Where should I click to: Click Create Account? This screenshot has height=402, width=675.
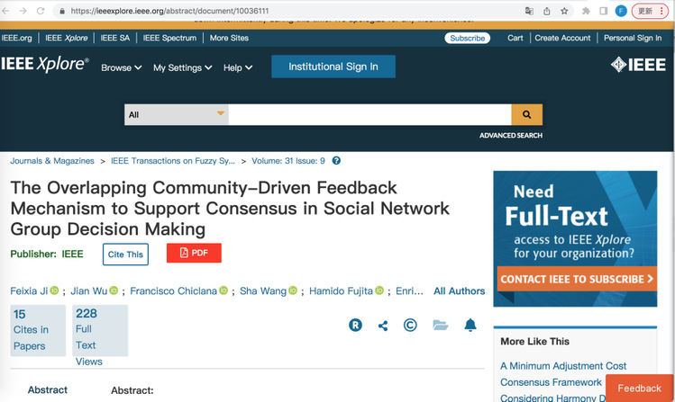(x=562, y=38)
